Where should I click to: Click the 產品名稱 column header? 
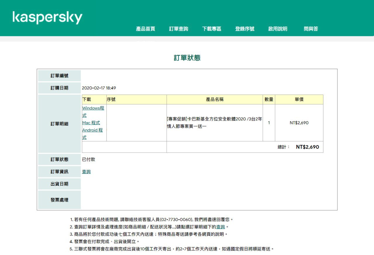(215, 100)
